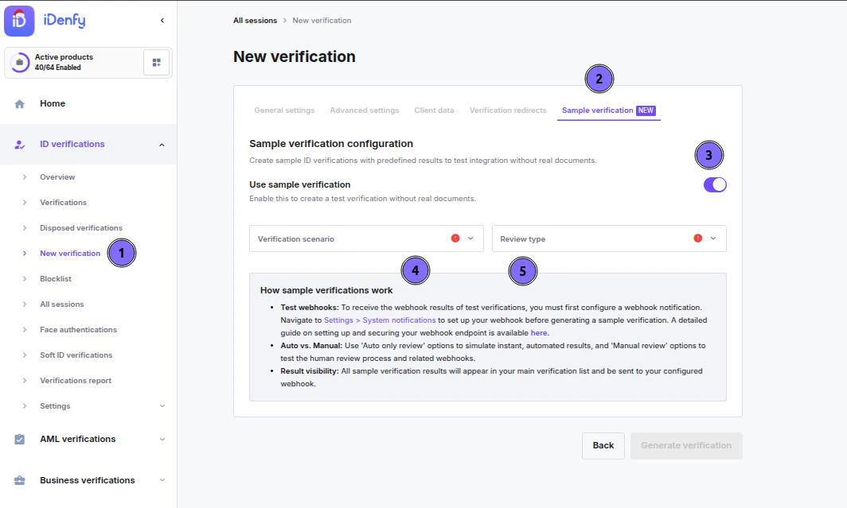The width and height of the screenshot is (847, 508).
Task: Collapse the sidebar with the chevron arrow
Action: click(162, 21)
